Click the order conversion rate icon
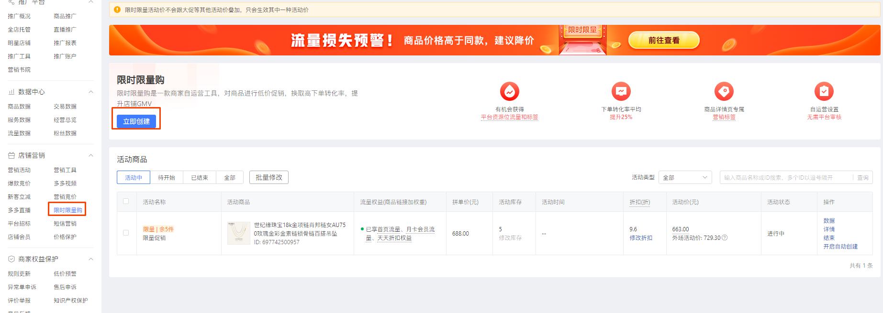Image resolution: width=883 pixels, height=313 pixels. (621, 91)
